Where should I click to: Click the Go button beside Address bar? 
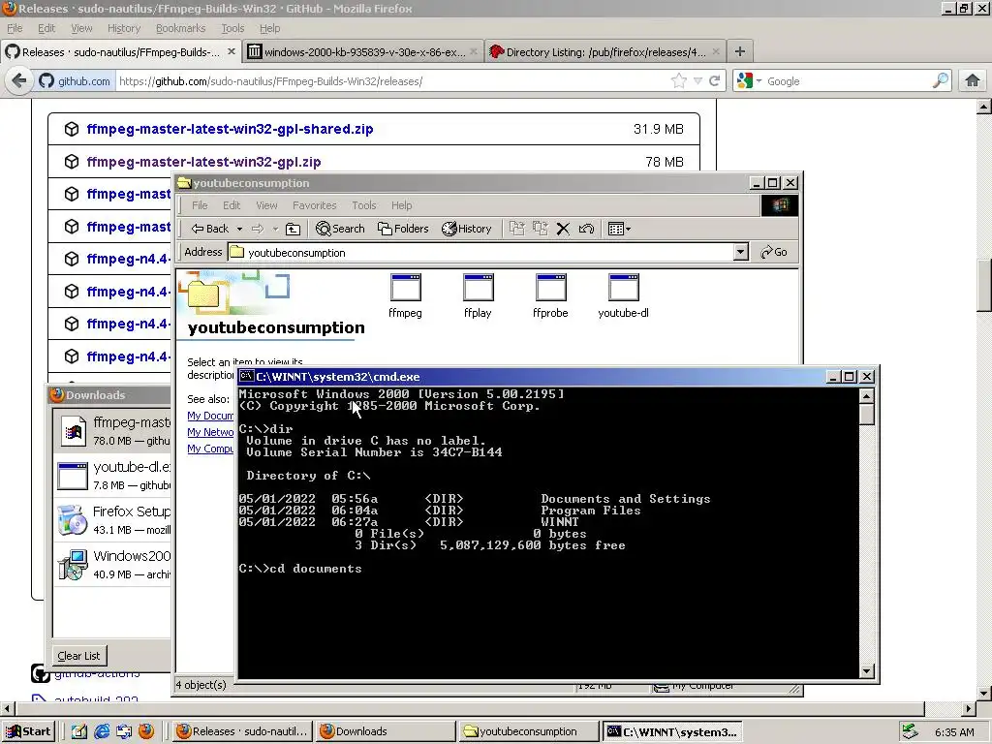(774, 252)
